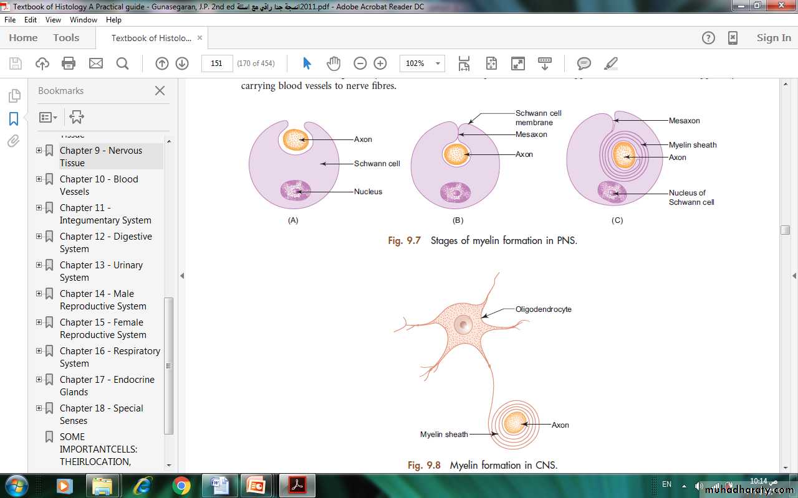Select the Hand pan tool
This screenshot has height=498, width=798.
(x=334, y=63)
